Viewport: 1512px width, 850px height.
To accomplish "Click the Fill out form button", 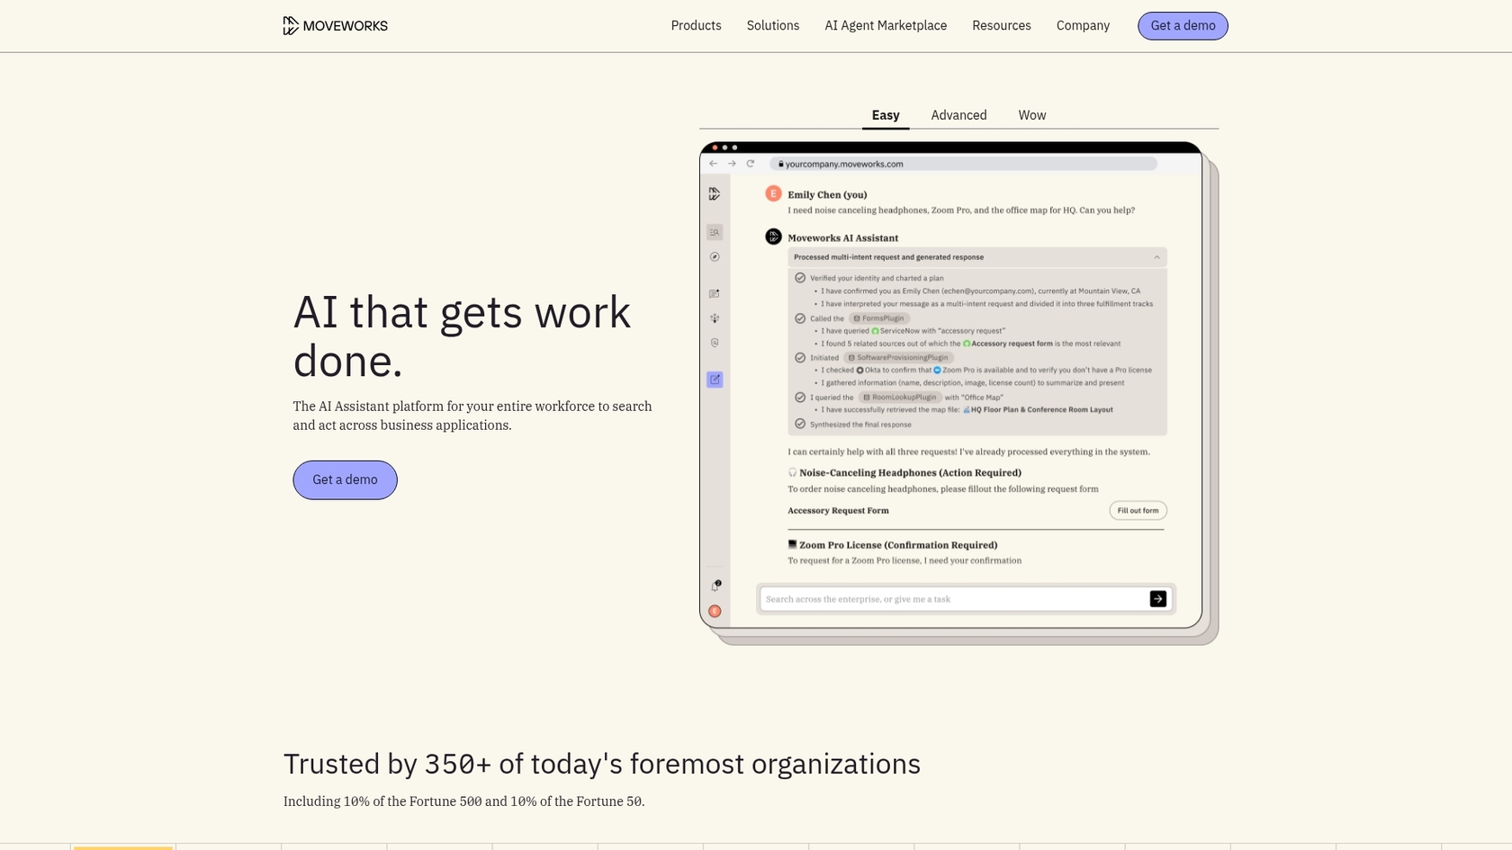I will (1137, 510).
